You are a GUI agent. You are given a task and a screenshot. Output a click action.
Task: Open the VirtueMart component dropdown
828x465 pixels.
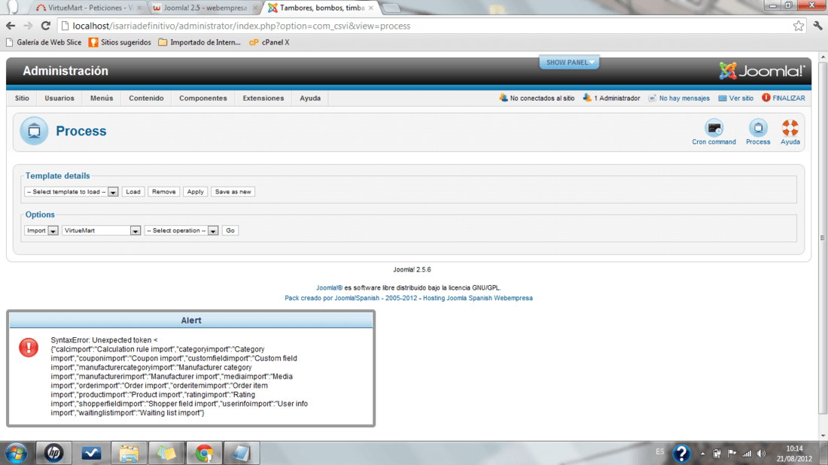tap(102, 231)
